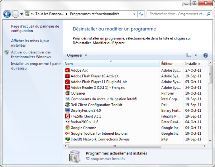Sort by the Installé le column header
Viewport: 215px width, 167px height.
[195, 64]
